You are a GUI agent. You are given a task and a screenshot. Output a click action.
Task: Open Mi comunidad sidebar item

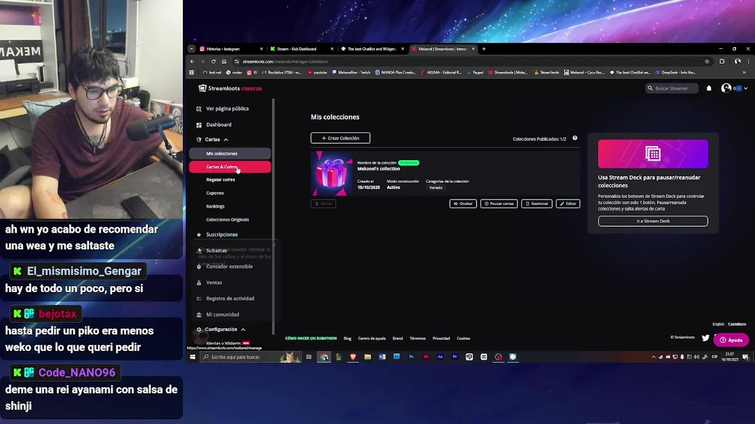pos(222,314)
